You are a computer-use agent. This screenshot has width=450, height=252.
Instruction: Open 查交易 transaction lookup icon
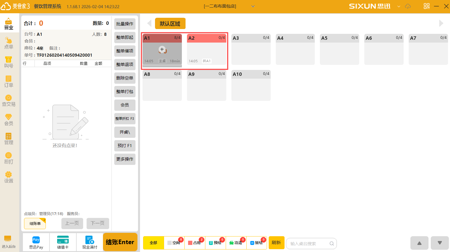[x=8, y=101]
